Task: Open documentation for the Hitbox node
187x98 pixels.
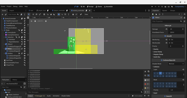Action: (x=185, y=18)
